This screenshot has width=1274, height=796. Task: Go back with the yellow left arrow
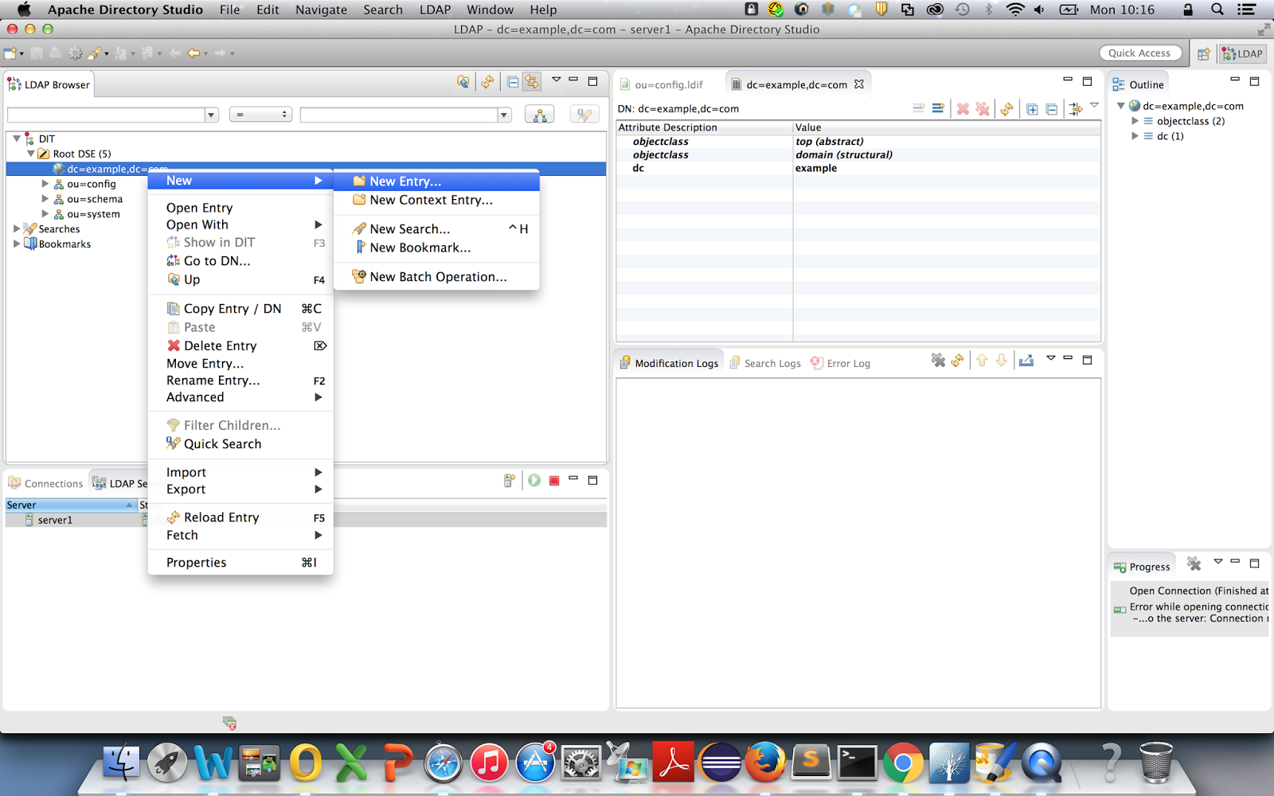tap(193, 53)
